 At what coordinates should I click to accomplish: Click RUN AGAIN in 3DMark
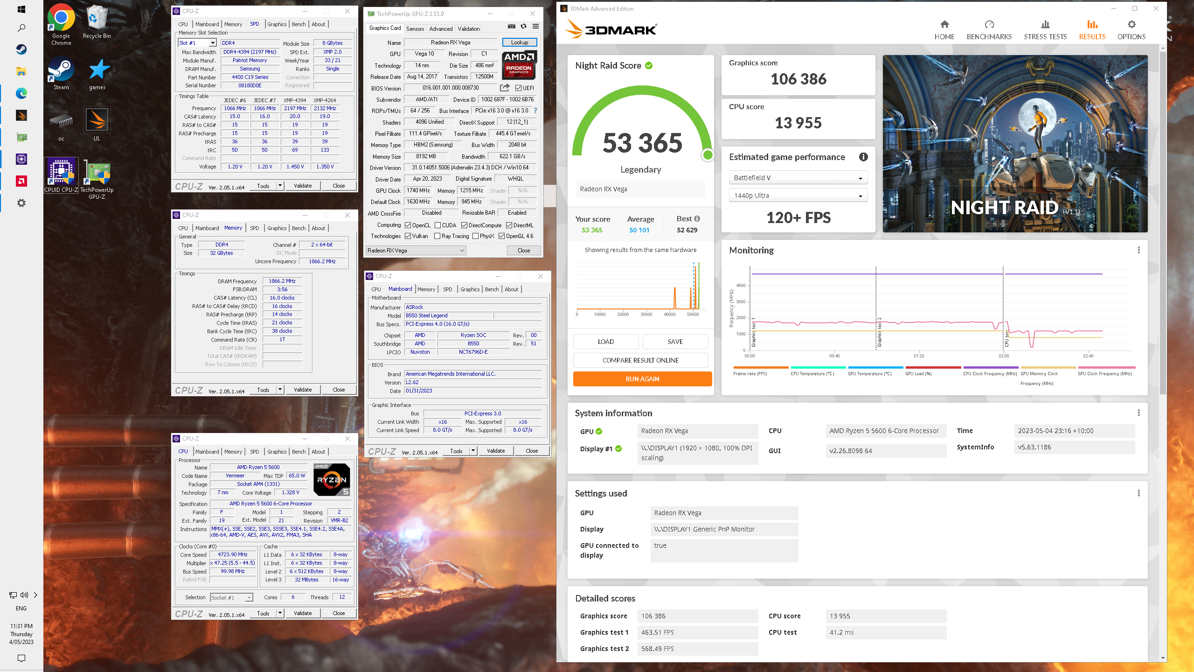point(642,379)
